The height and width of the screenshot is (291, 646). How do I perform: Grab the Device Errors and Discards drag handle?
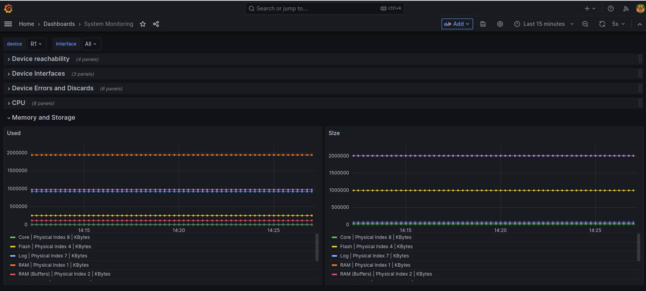[x=640, y=88]
